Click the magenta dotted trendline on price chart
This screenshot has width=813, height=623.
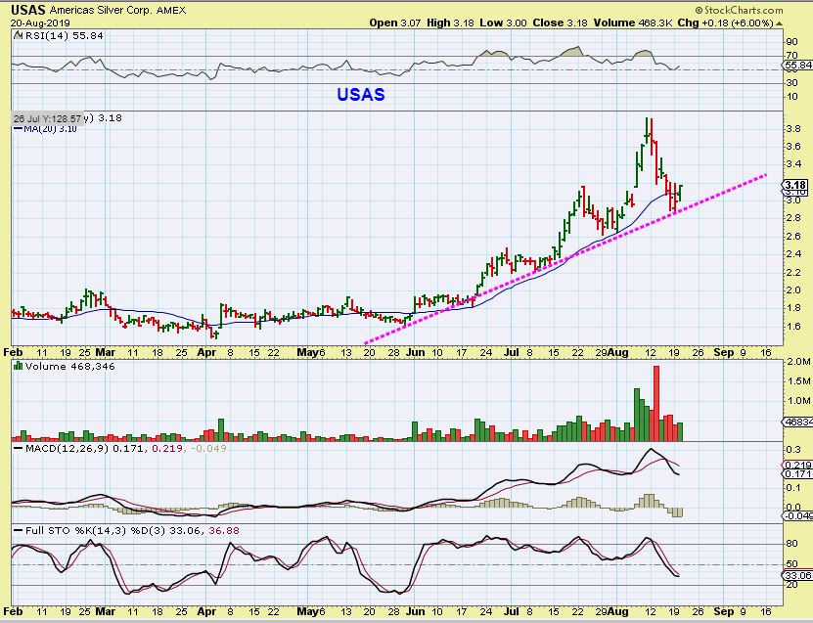click(565, 259)
